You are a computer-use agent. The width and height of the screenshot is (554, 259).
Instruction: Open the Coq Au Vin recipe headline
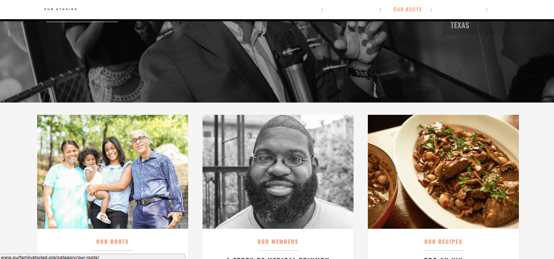443,258
